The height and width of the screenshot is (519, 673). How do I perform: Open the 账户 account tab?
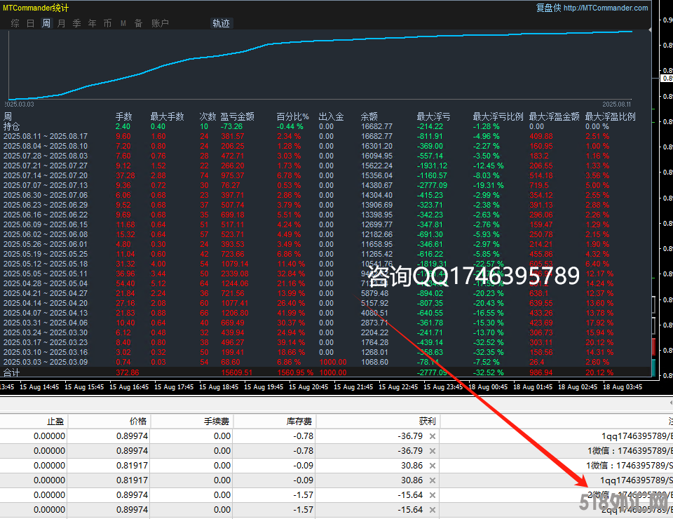(x=160, y=23)
